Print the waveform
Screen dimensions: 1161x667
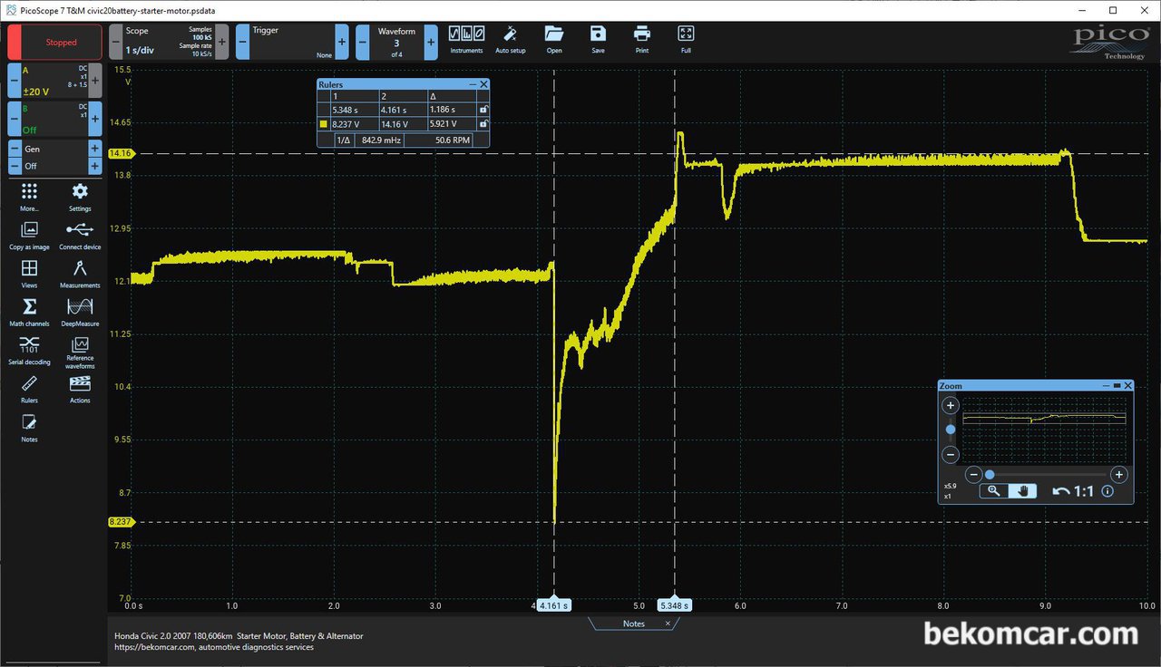pos(642,39)
